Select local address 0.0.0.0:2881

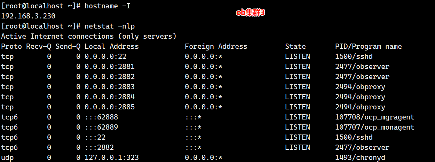(110, 67)
